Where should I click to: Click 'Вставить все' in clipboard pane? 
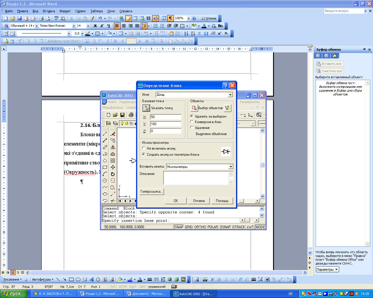point(330,64)
